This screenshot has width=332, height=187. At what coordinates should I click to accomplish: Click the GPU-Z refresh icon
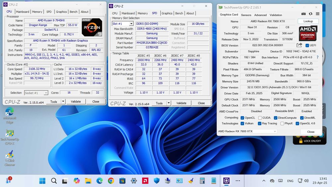point(310,14)
